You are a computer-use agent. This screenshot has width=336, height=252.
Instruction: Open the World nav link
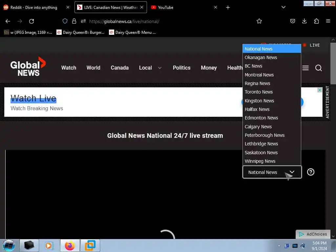tap(94, 68)
